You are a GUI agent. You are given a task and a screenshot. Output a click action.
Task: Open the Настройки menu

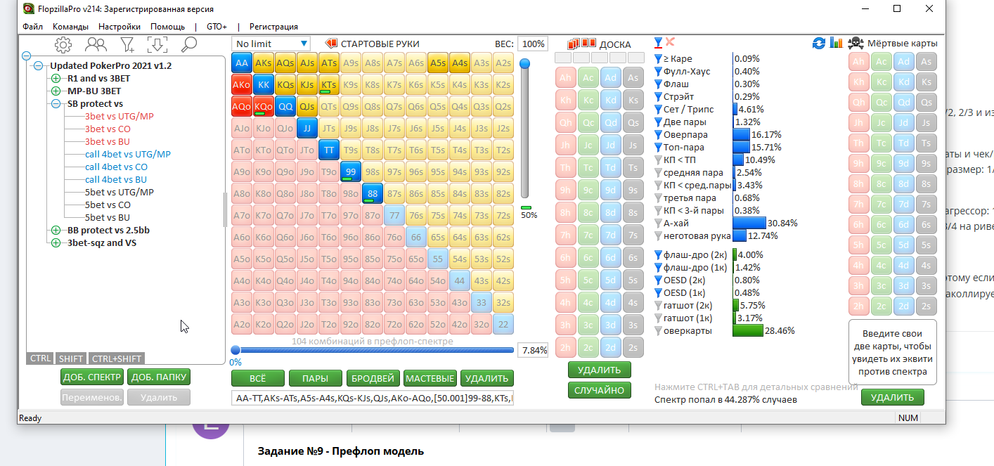pos(120,27)
